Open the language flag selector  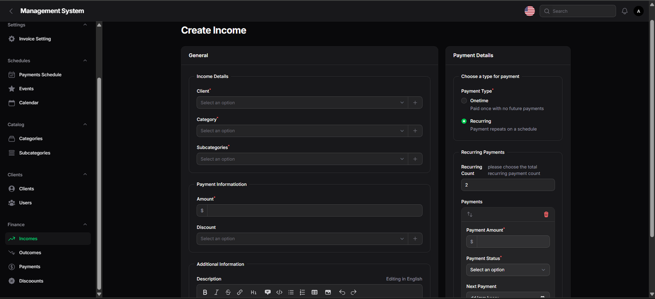pos(530,11)
